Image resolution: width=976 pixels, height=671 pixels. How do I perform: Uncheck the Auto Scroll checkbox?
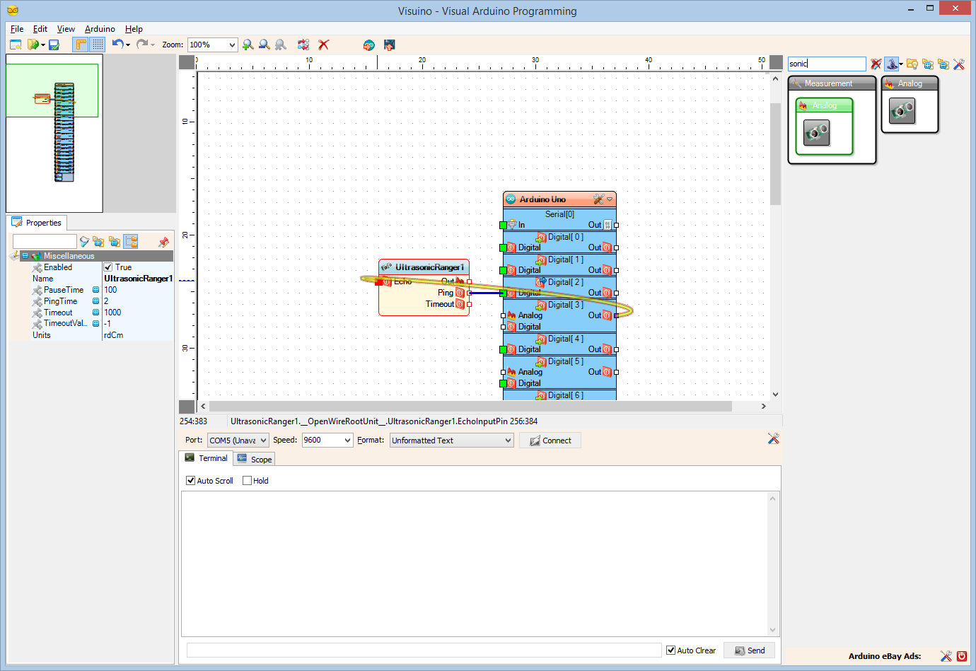click(x=190, y=480)
